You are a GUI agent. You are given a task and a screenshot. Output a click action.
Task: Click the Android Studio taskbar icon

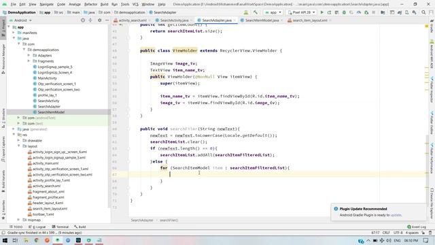[57, 240]
